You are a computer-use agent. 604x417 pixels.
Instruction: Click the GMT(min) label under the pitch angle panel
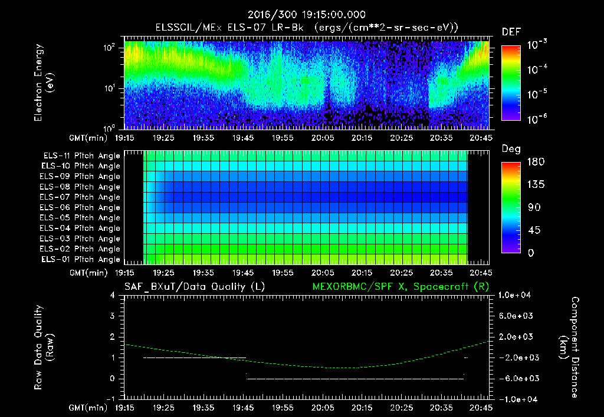click(x=88, y=273)
